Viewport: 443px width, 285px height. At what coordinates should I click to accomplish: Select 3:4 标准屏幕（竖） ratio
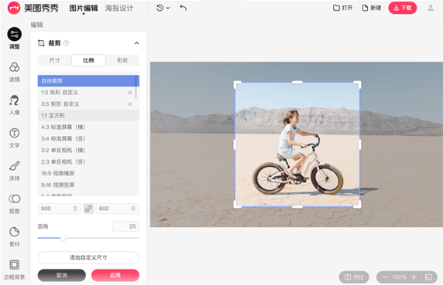88,138
